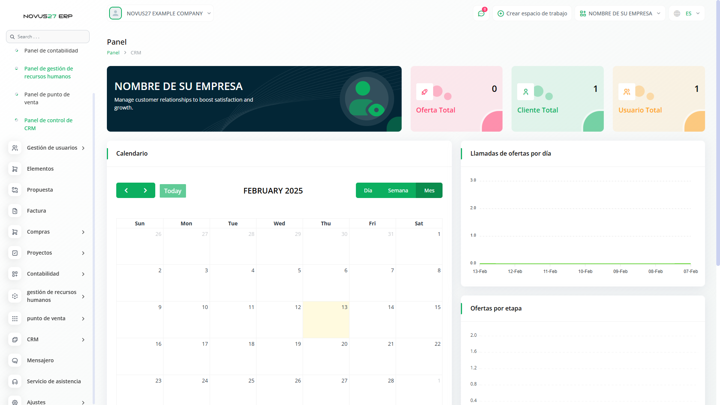Viewport: 720px width, 405px height.
Task: Click the Oferta Total rocket icon
Action: 424,92
